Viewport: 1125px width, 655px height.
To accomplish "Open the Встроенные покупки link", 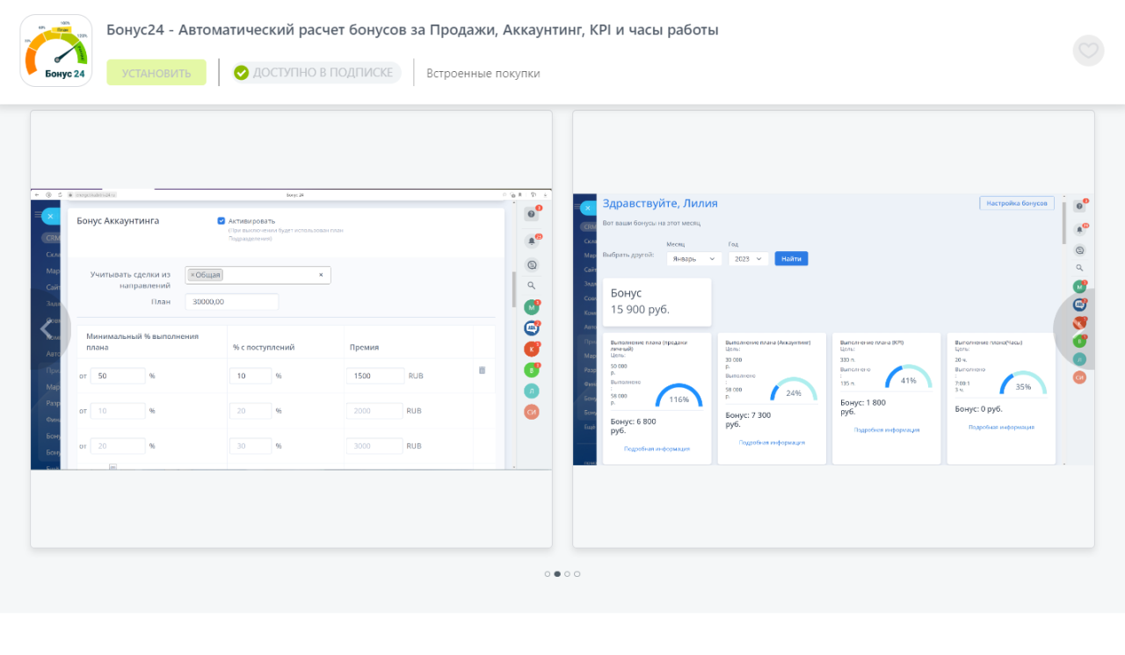I will pyautogui.click(x=483, y=74).
